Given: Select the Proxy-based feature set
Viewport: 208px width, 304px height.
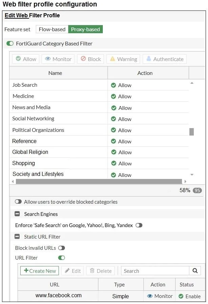Looking at the screenshot, I should point(85,29).
